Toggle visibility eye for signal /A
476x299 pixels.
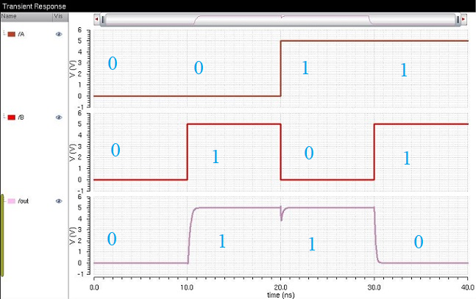[x=59, y=35]
